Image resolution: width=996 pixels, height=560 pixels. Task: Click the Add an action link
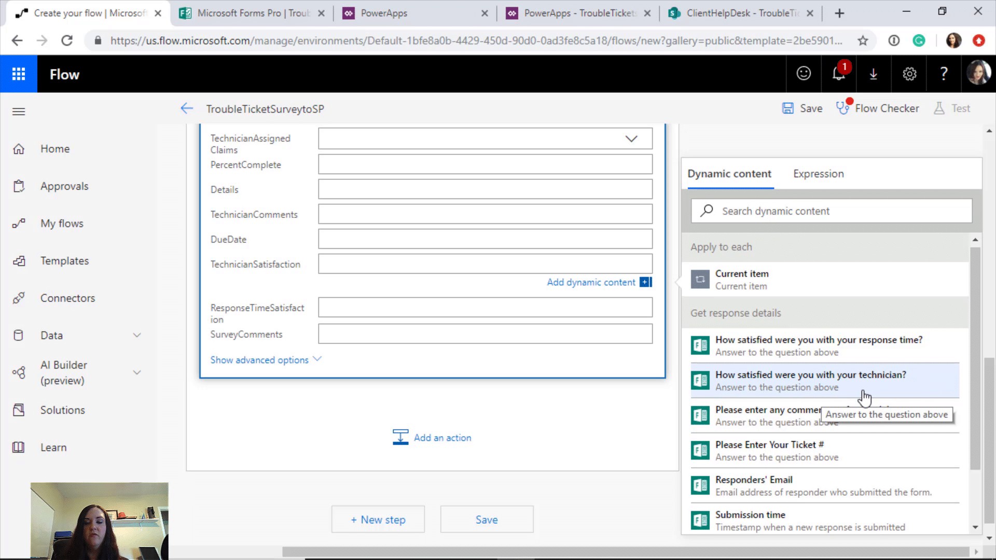[x=442, y=438]
